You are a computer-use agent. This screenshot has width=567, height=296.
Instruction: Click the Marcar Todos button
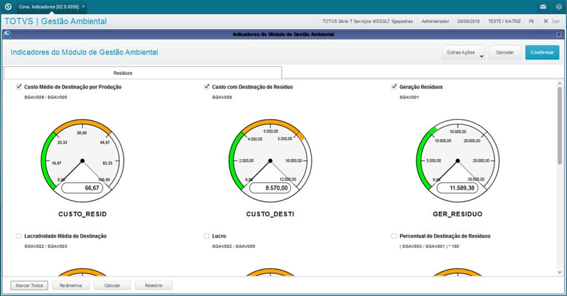coord(29,285)
